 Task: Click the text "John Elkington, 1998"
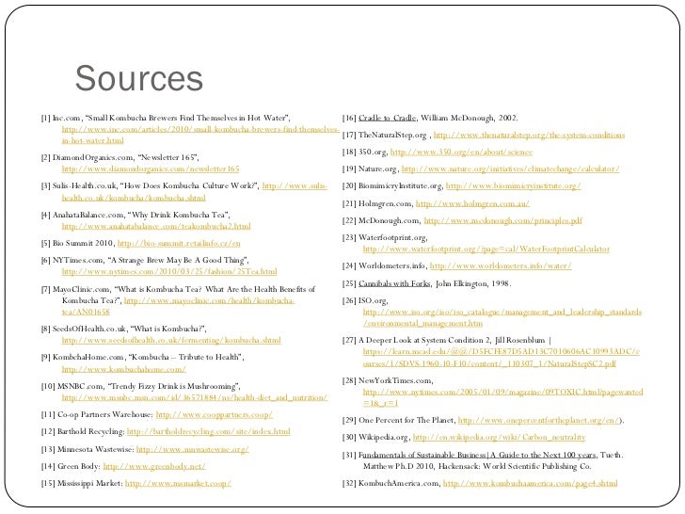click(472, 283)
